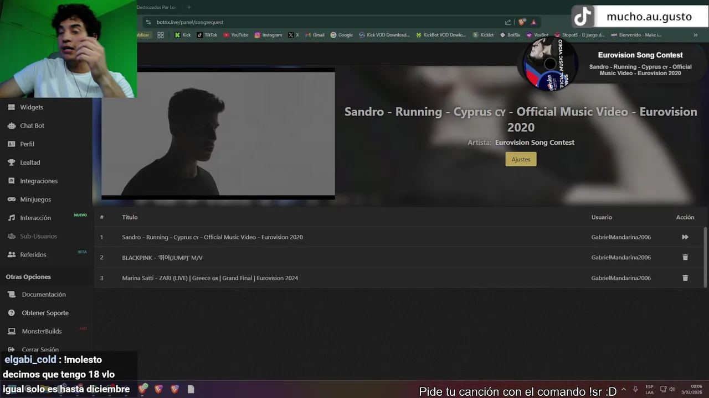Open the Referidos section
This screenshot has width=709, height=398.
[33, 254]
